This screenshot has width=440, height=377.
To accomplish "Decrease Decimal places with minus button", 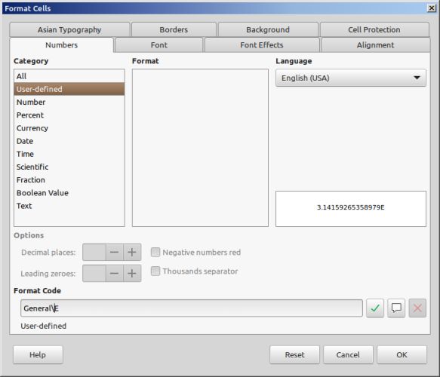I will pyautogui.click(x=114, y=252).
